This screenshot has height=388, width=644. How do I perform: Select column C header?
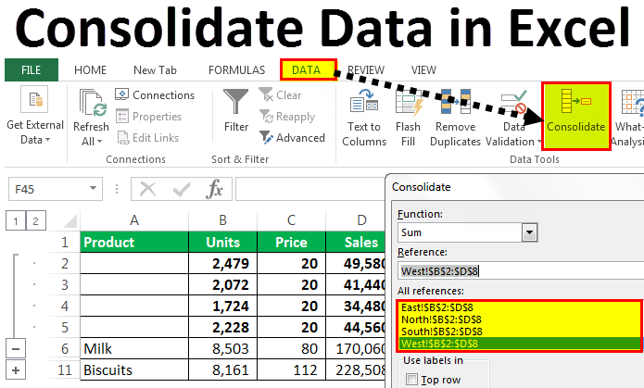[x=291, y=220]
